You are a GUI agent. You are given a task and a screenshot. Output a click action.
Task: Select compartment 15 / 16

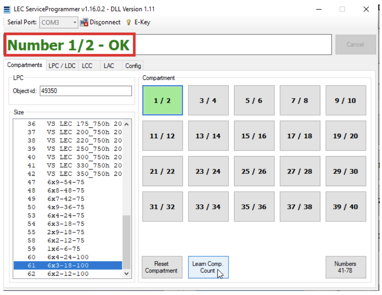click(254, 136)
